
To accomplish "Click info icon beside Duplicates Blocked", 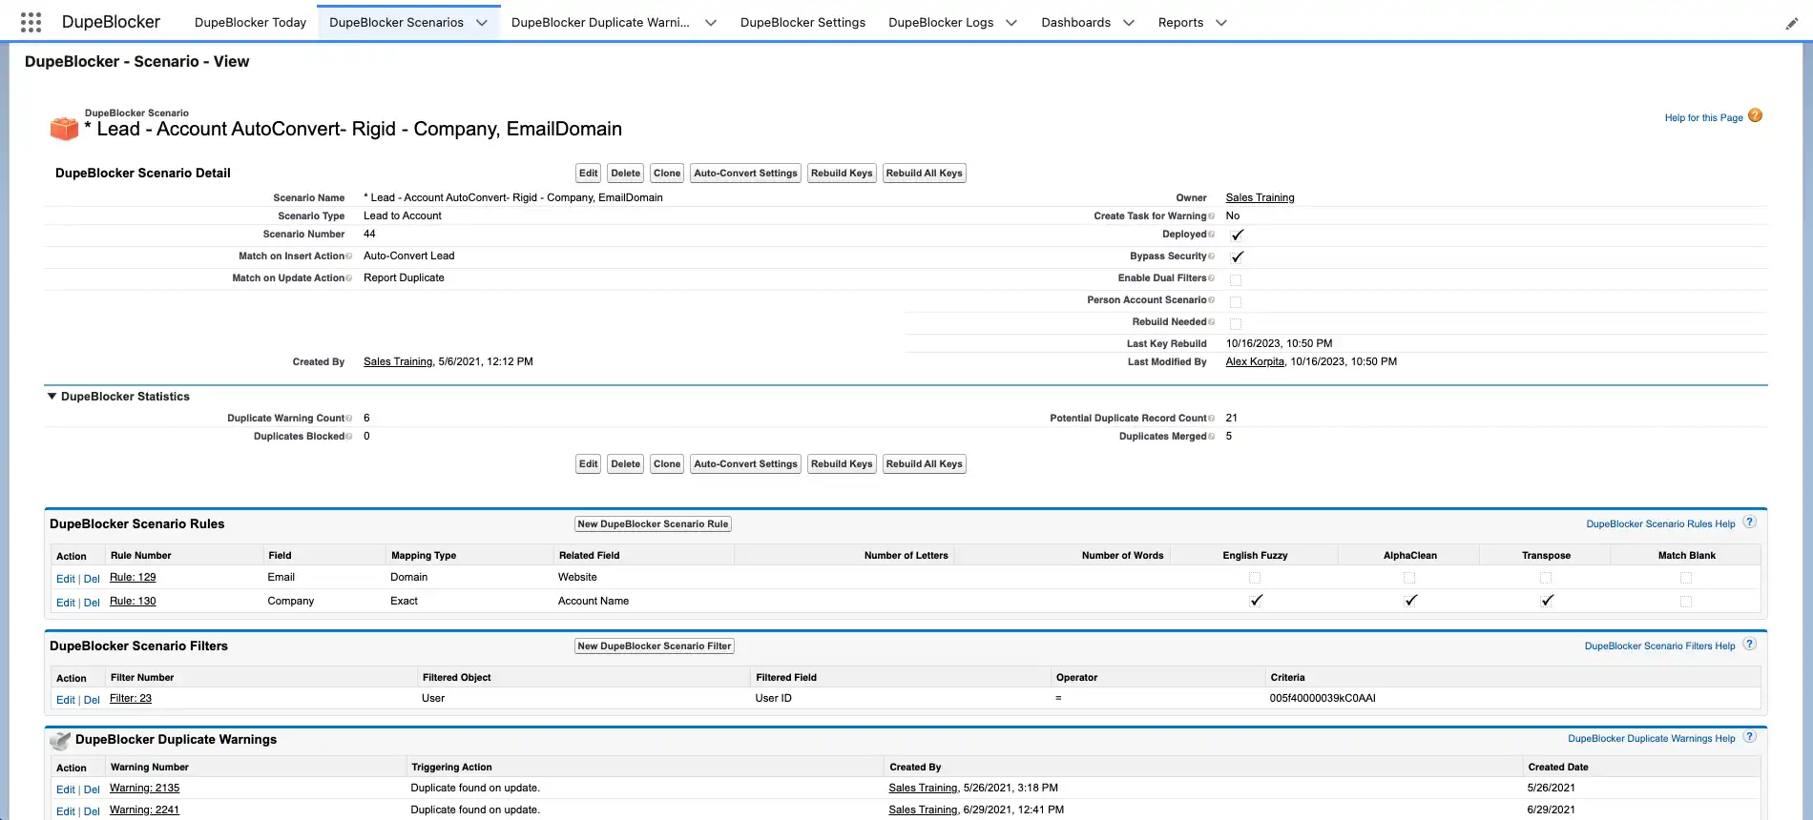I will [349, 437].
